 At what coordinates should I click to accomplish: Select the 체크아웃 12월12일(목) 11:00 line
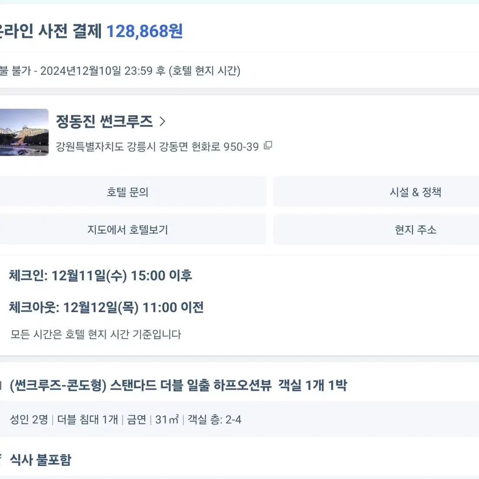pos(106,307)
